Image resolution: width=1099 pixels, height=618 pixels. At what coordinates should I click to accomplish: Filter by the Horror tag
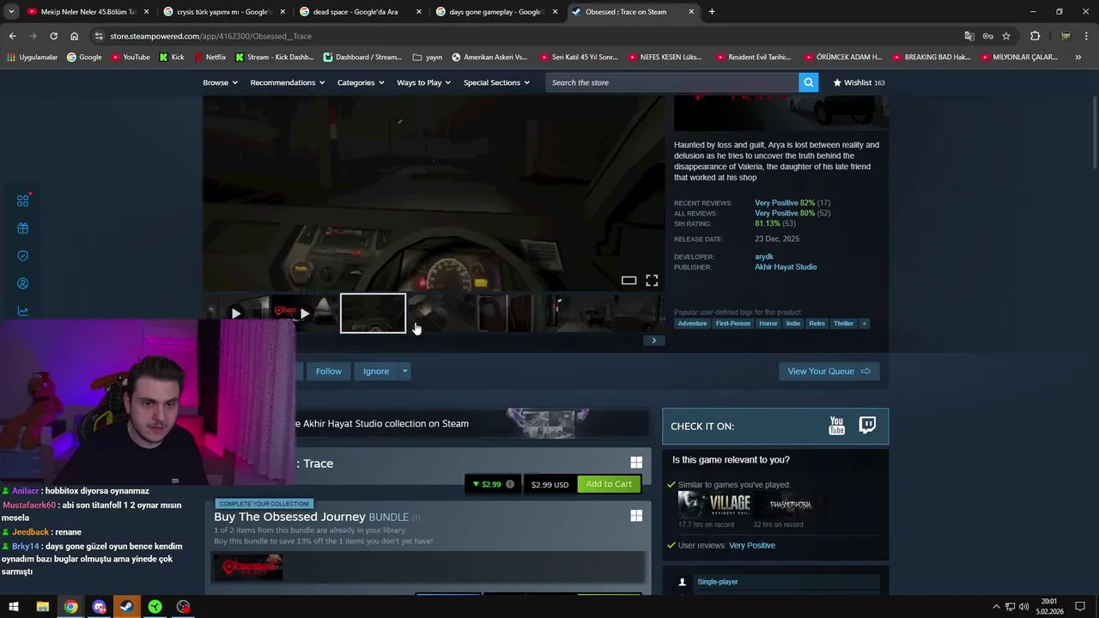[x=768, y=324]
